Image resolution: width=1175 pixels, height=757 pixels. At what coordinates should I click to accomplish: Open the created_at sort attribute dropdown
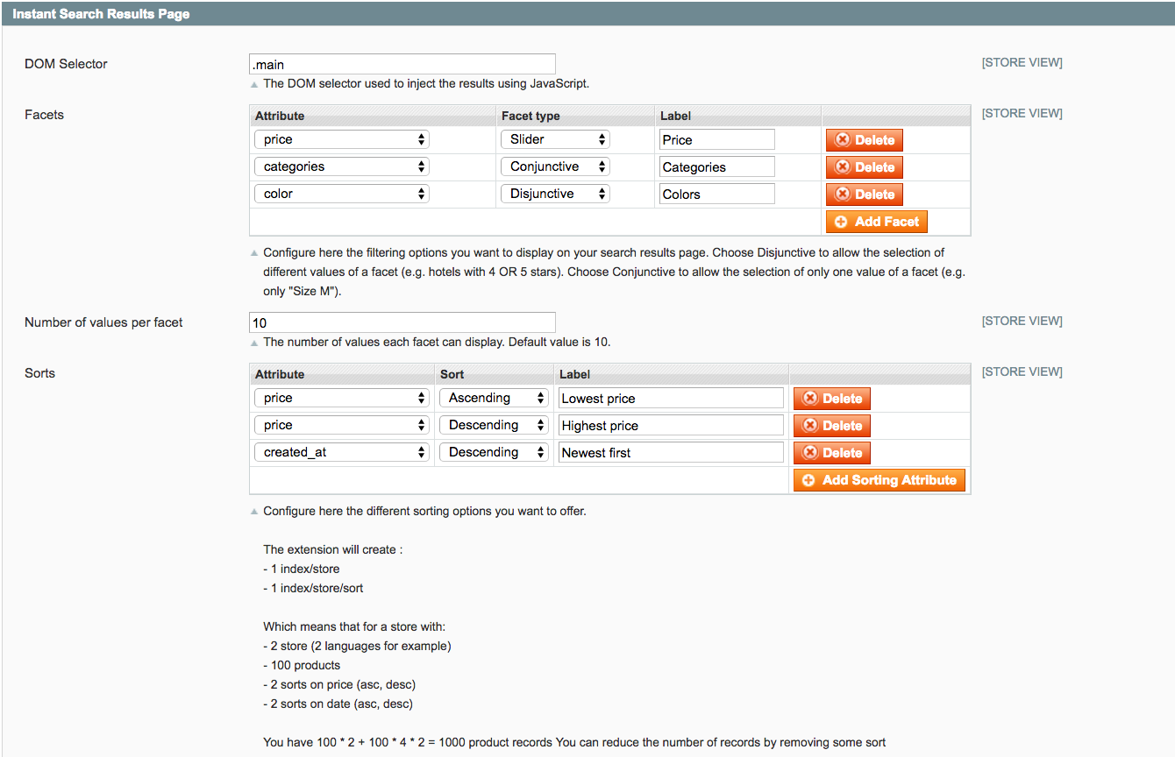pyautogui.click(x=341, y=452)
